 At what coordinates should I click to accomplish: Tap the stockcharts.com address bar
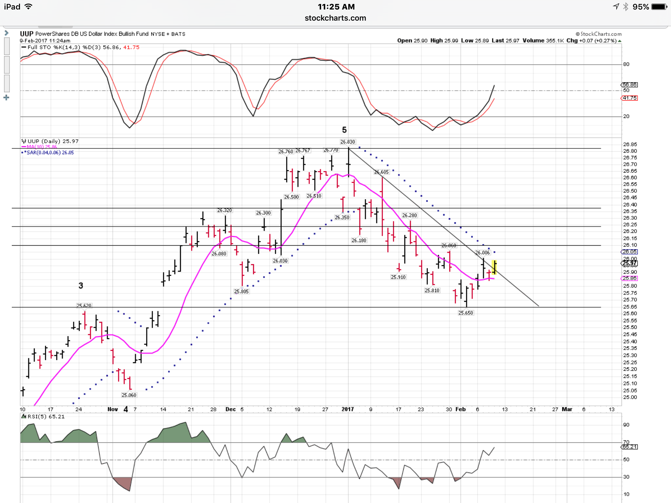coord(335,18)
